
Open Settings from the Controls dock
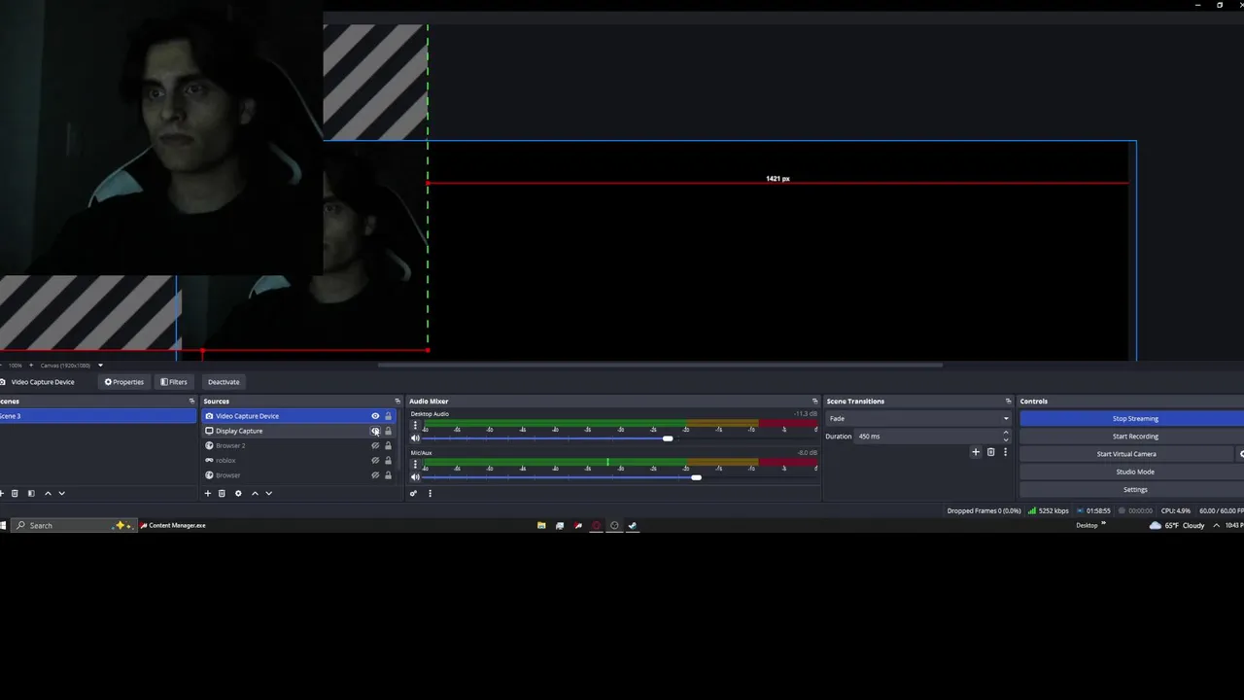click(x=1134, y=489)
